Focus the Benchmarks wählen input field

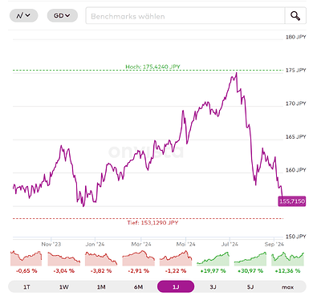185,16
